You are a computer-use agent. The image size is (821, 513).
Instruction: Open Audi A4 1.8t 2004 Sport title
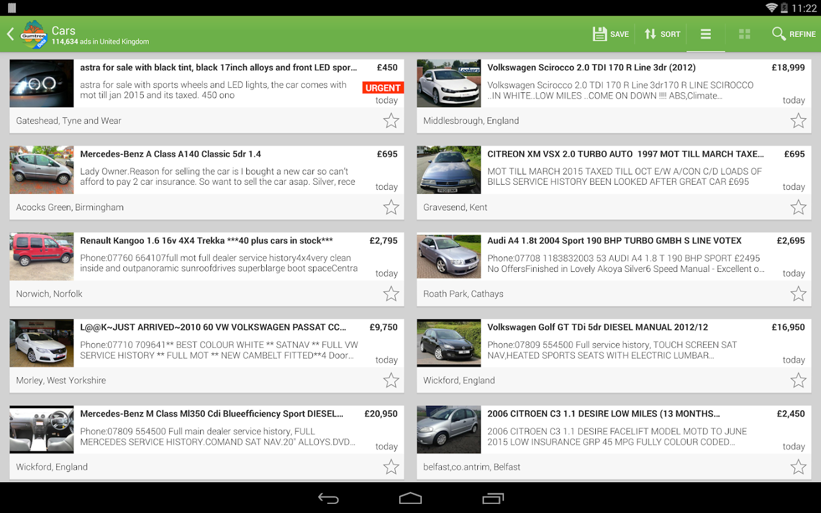(x=615, y=241)
